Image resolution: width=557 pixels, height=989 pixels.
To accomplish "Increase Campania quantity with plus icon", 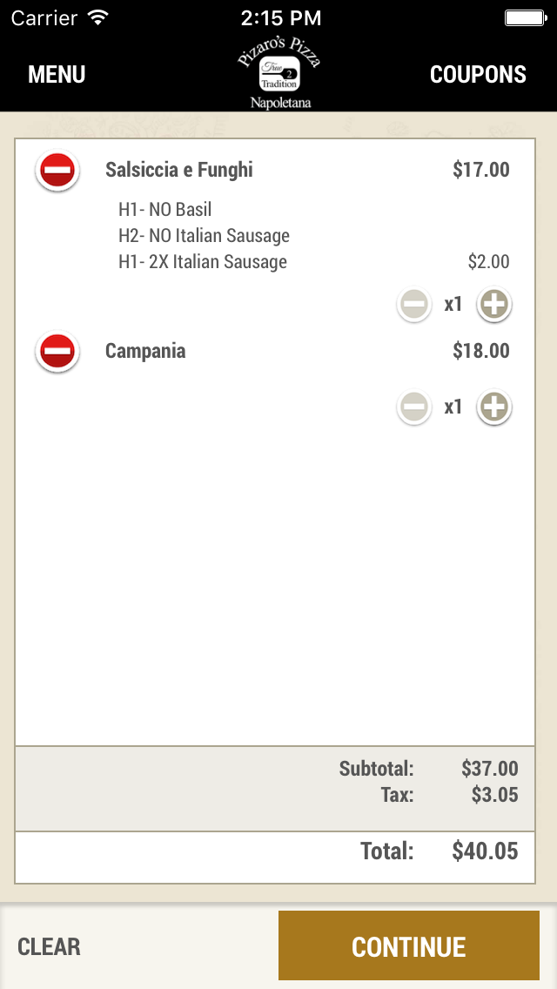I will [493, 407].
